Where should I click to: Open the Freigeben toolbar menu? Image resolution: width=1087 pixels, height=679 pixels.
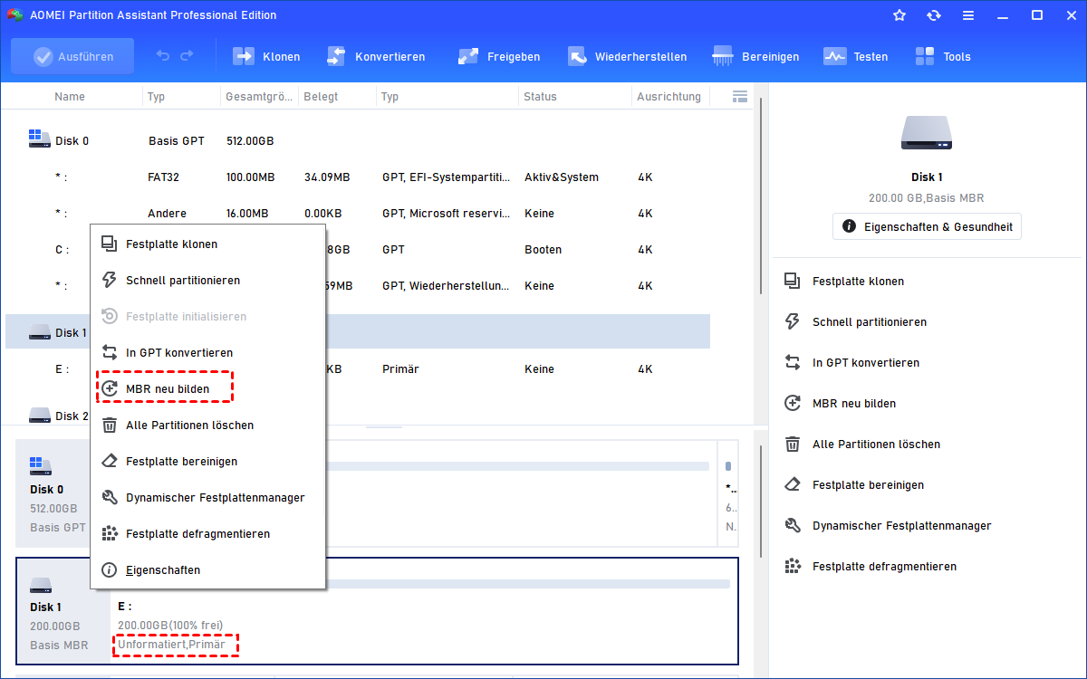point(499,56)
